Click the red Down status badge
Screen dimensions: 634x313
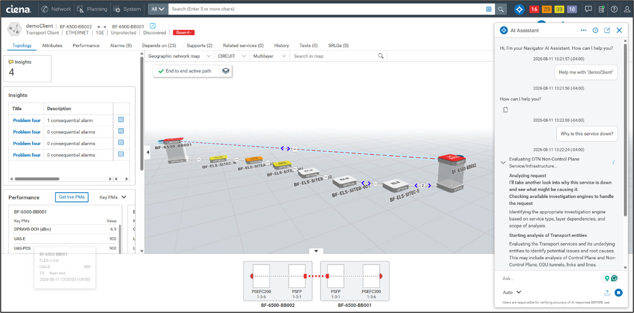coord(184,33)
